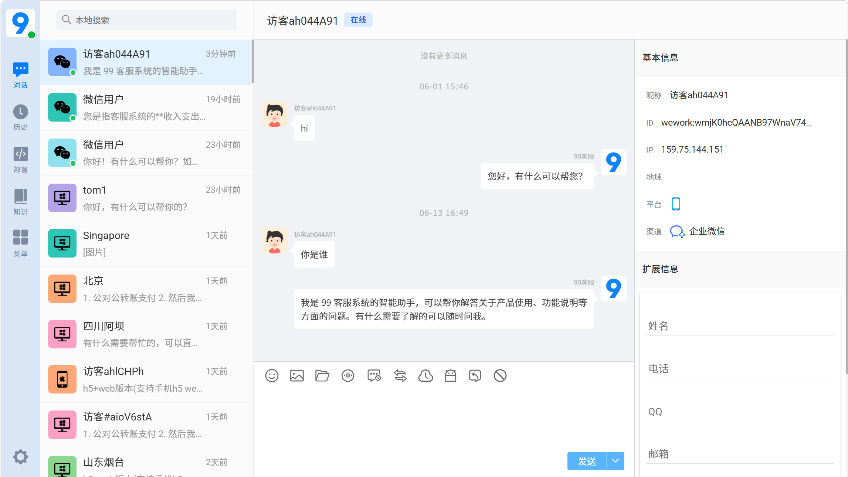Open 微信用户 conversation from 23小时前
The height and width of the screenshot is (477, 848).
click(146, 153)
